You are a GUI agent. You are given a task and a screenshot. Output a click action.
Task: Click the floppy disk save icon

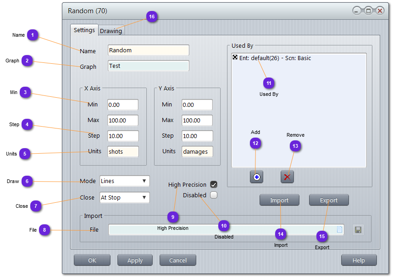point(358,230)
